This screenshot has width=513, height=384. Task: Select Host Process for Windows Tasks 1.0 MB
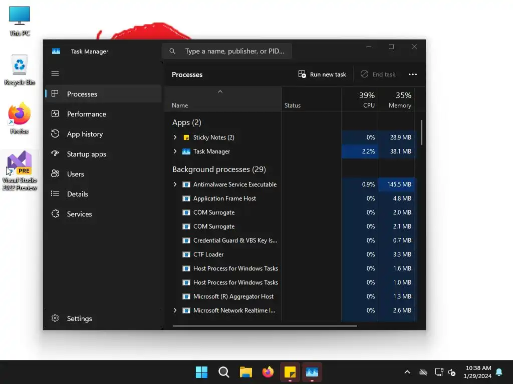tap(290, 282)
